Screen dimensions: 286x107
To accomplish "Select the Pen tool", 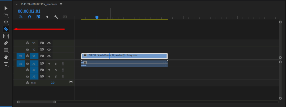I will click(6, 43).
